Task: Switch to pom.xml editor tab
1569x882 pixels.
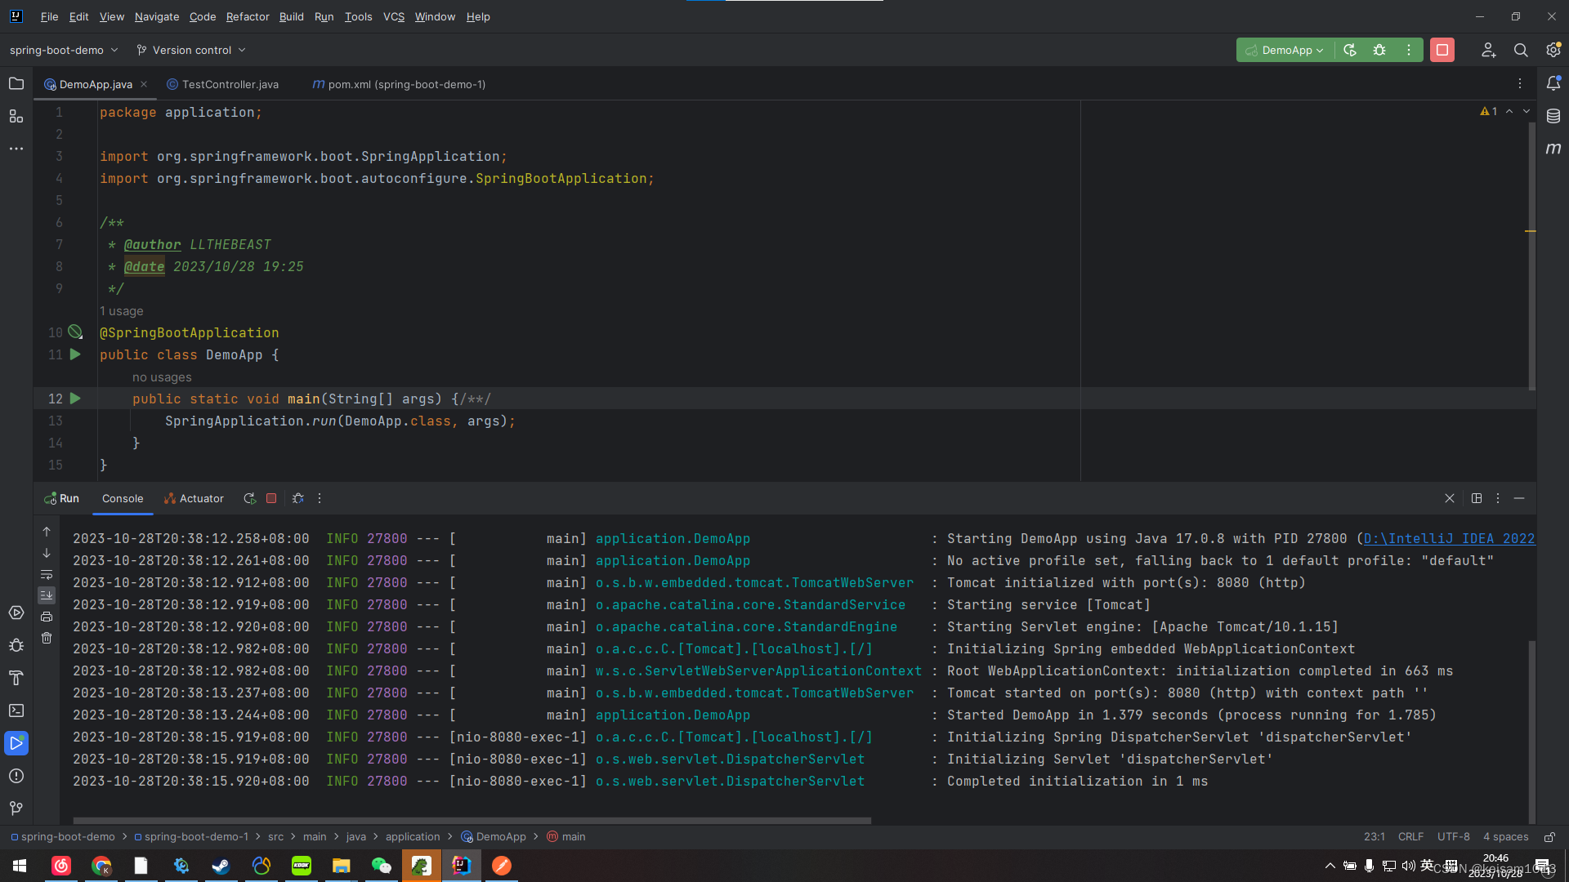Action: click(399, 84)
